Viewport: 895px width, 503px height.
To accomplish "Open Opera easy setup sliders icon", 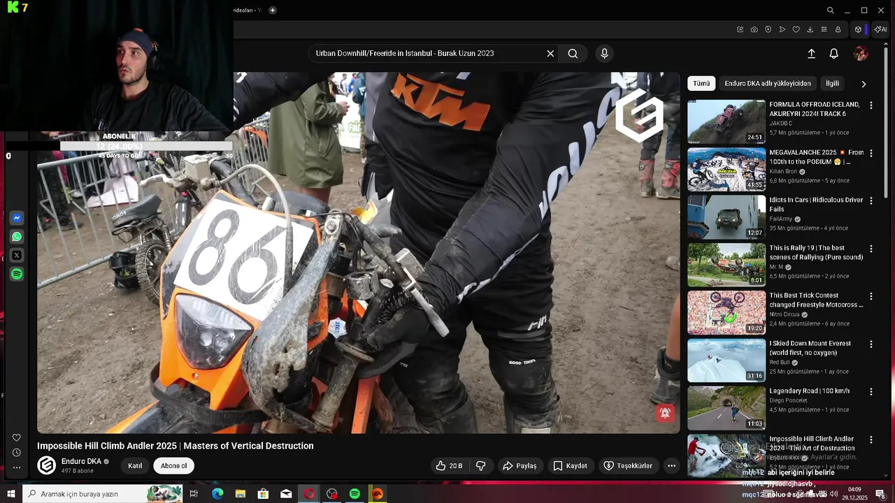I will [x=824, y=29].
